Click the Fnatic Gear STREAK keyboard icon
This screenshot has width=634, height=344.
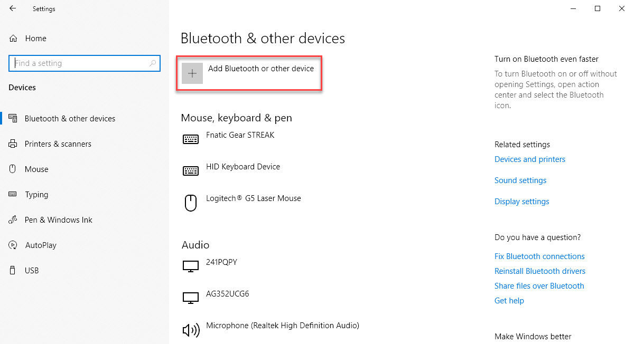(191, 139)
